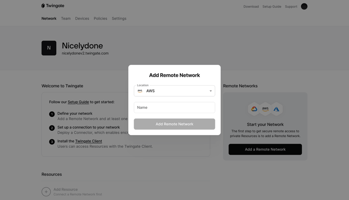Open the Team tab
349x200 pixels.
pos(66,18)
